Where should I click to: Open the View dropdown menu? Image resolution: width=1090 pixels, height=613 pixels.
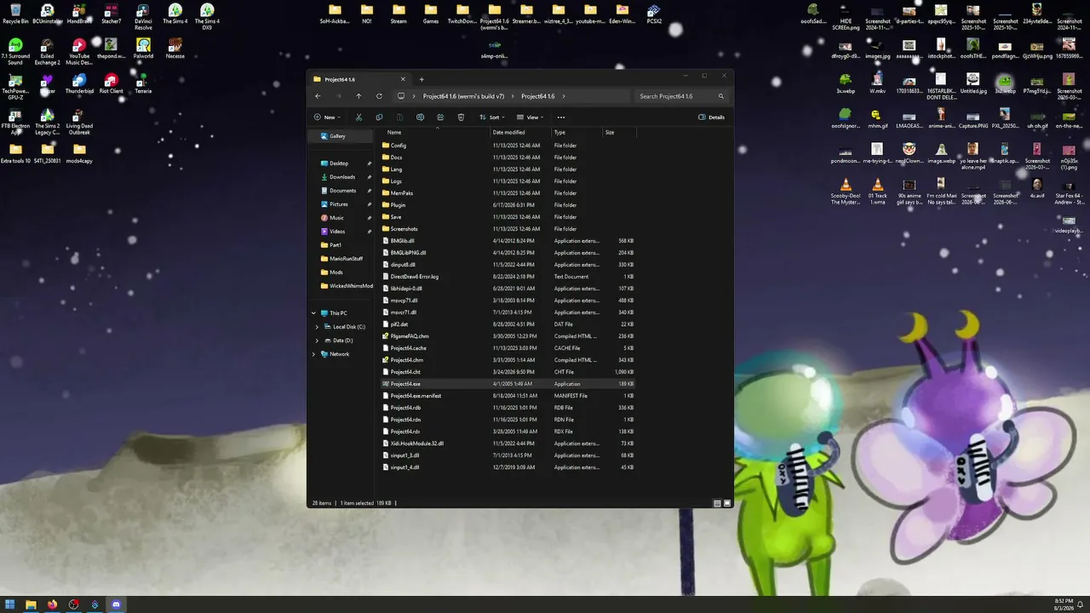tap(531, 117)
